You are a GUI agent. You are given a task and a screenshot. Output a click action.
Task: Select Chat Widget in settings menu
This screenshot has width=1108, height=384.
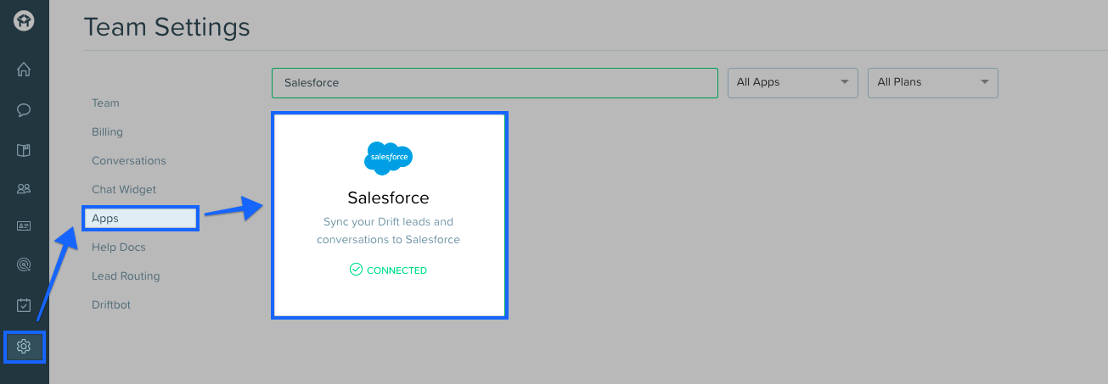(124, 189)
